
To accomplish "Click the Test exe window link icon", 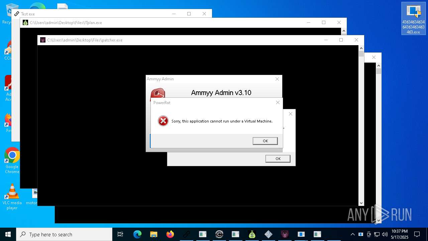I will (17, 14).
